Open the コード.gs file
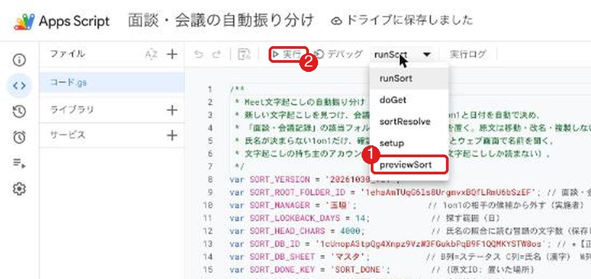591x279 pixels. tap(112, 83)
